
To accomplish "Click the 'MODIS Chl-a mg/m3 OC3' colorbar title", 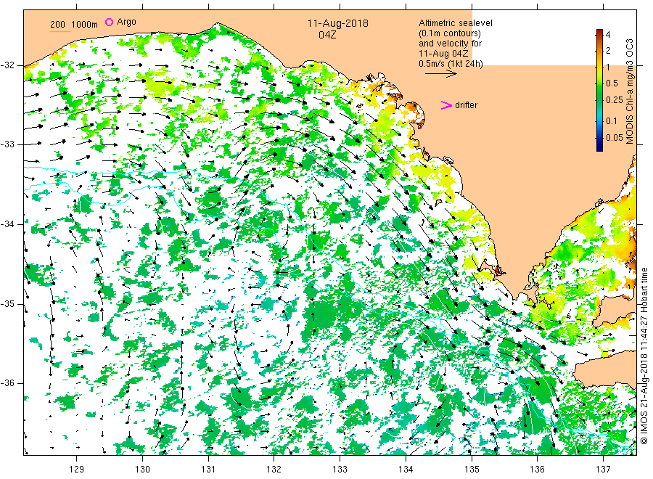I will click(x=629, y=91).
